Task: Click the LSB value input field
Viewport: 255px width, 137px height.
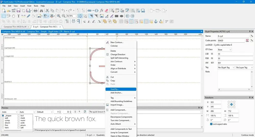Action: pyautogui.click(x=235, y=54)
